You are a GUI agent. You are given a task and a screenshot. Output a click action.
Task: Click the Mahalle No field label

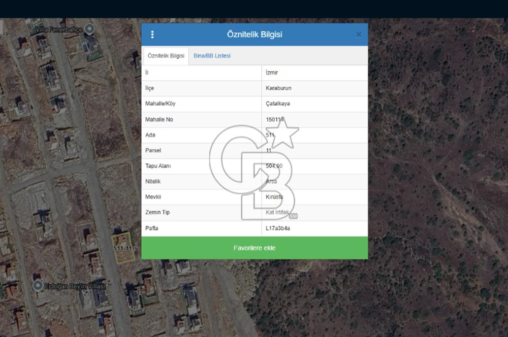[160, 119]
